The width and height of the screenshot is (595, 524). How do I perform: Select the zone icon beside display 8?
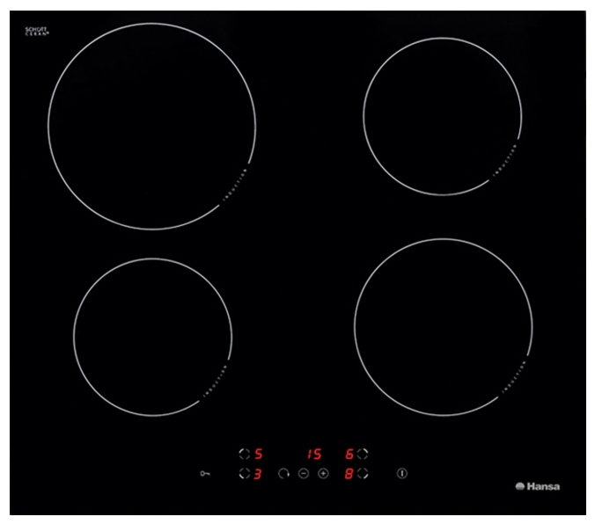(x=363, y=474)
